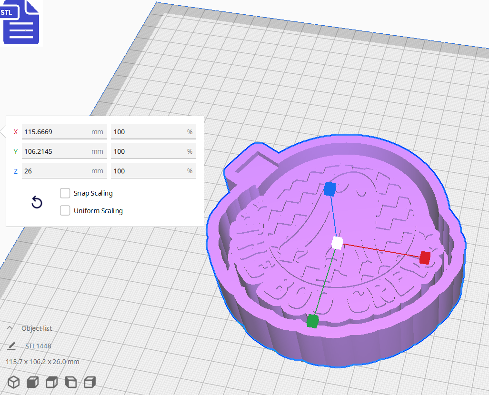Select the left side view icon
Screen dimensions: 489x395
click(x=70, y=382)
